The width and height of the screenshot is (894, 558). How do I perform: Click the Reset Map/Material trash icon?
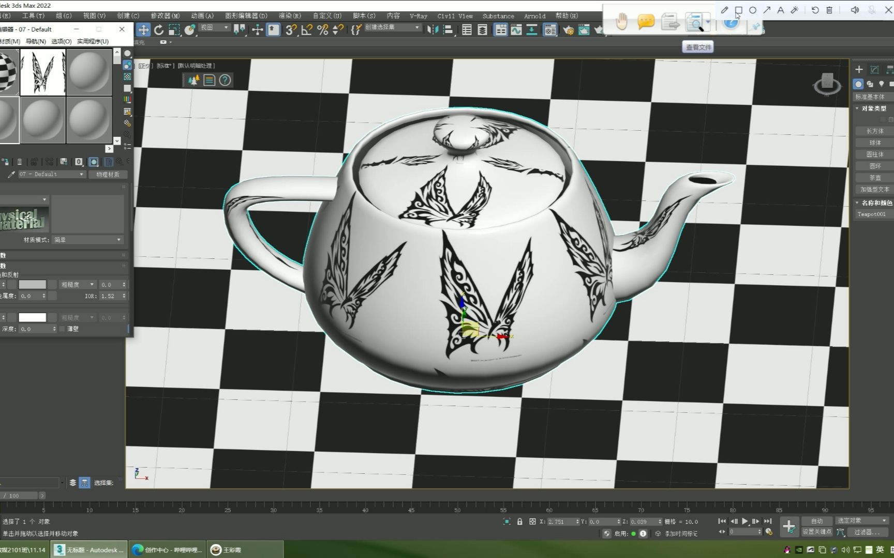point(20,162)
